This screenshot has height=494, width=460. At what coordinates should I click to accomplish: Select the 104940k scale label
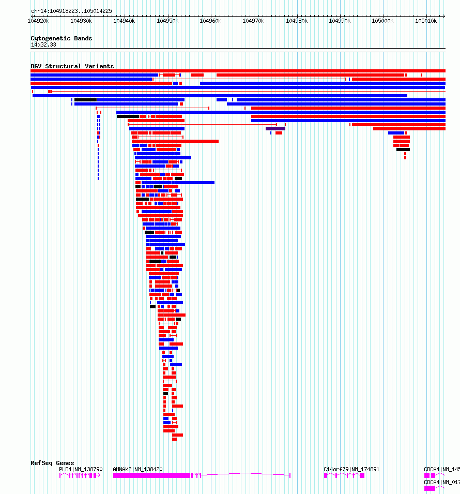click(124, 21)
